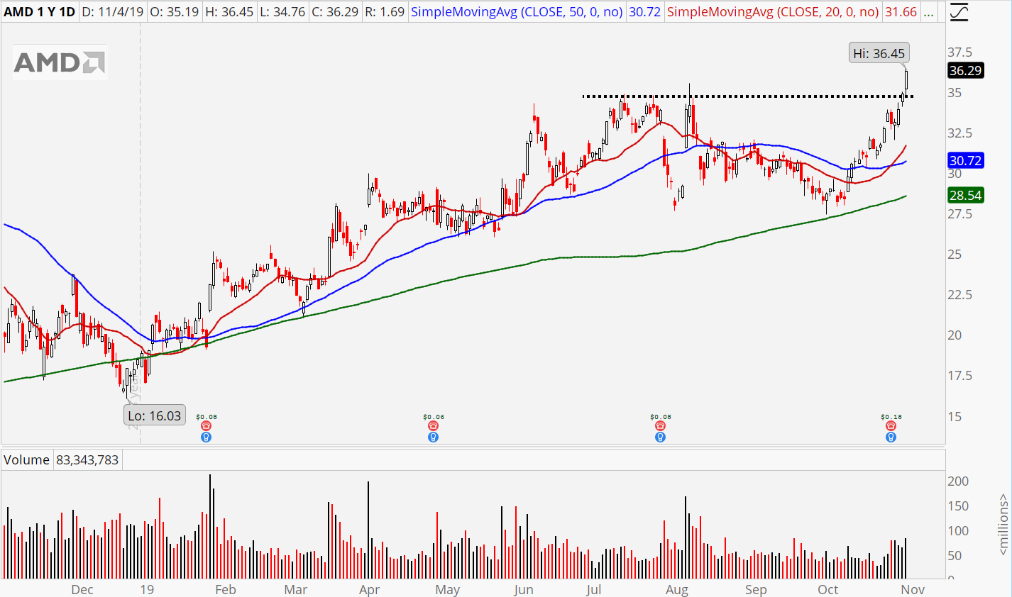Click the Jun label on time axis

point(523,590)
